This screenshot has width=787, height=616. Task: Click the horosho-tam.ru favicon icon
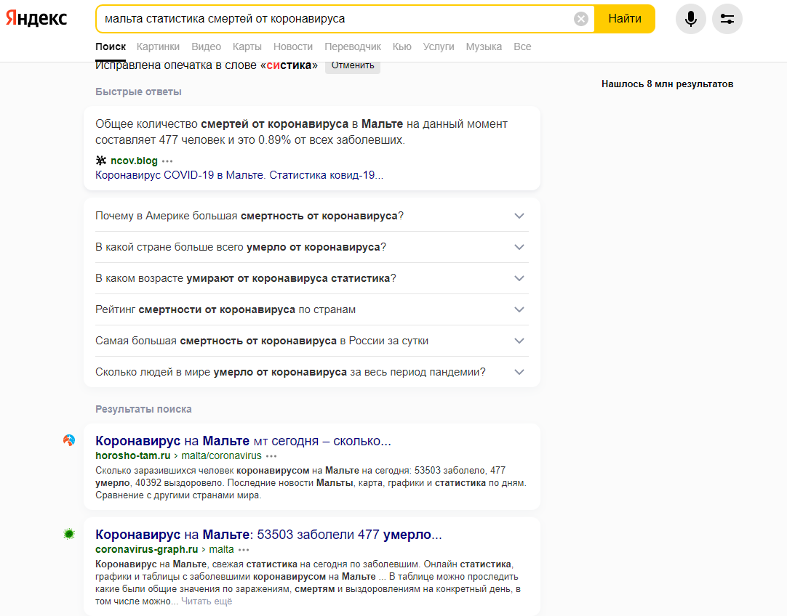(x=69, y=441)
